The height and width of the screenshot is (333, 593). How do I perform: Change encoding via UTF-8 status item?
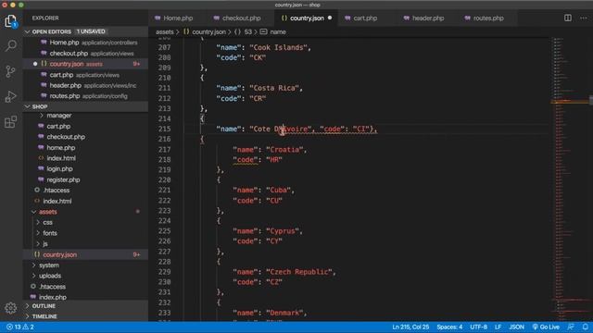coord(478,327)
